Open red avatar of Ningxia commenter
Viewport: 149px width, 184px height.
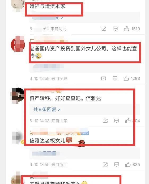coord(18,45)
